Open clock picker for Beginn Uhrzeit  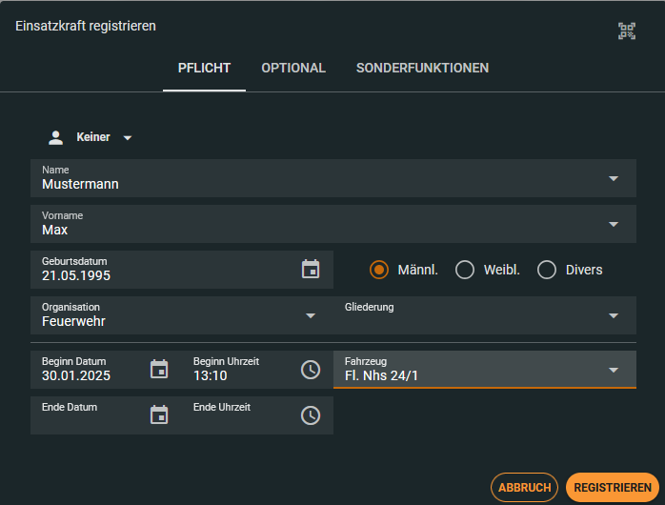pyautogui.click(x=311, y=370)
